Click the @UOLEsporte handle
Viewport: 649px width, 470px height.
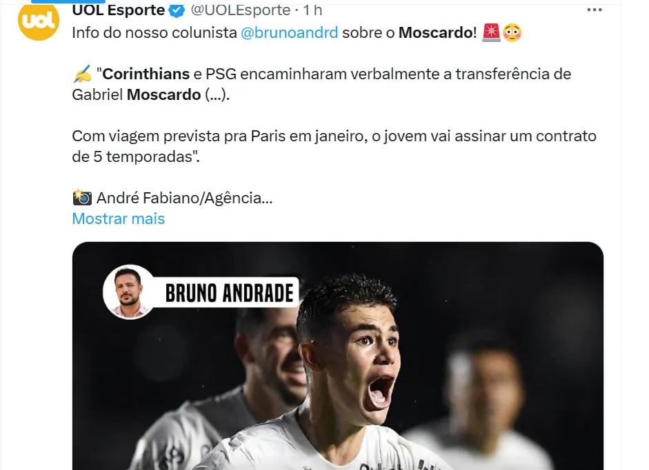241,10
